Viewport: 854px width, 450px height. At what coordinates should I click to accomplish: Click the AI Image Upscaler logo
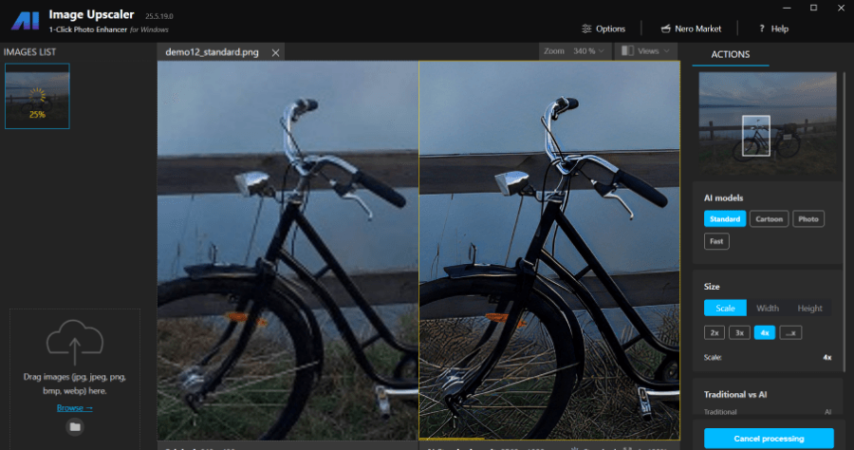click(x=26, y=21)
